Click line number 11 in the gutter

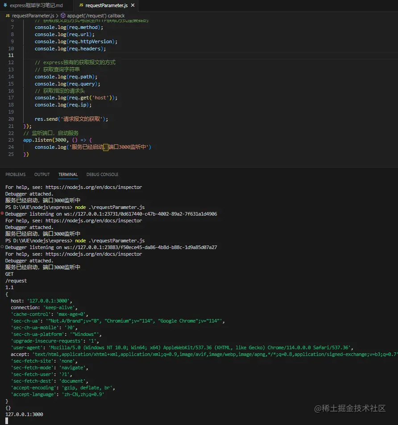click(11, 55)
